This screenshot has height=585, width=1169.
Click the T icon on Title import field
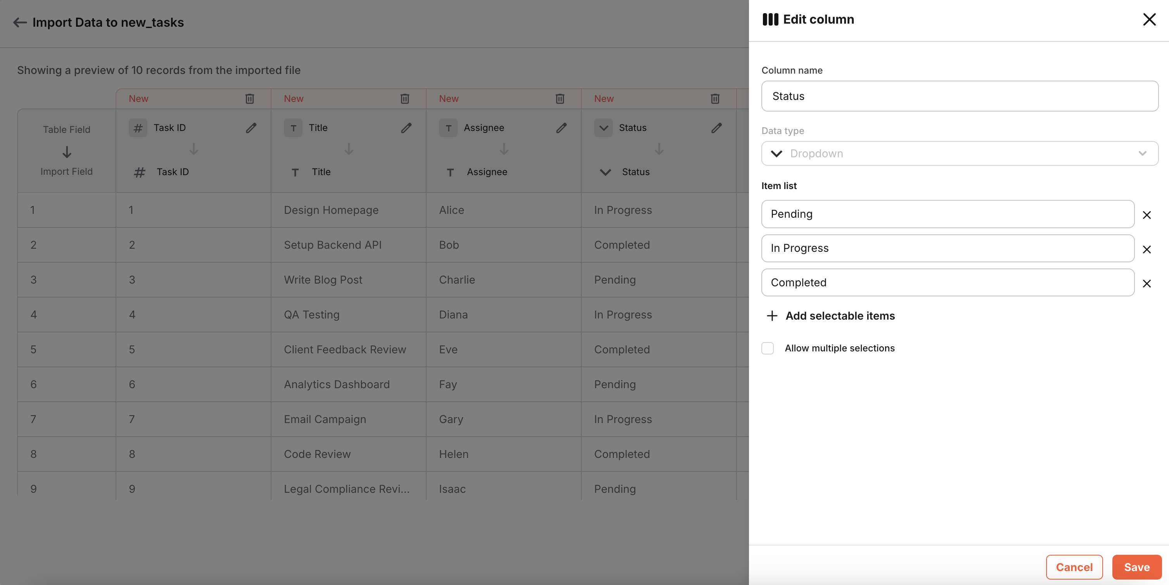pos(295,172)
